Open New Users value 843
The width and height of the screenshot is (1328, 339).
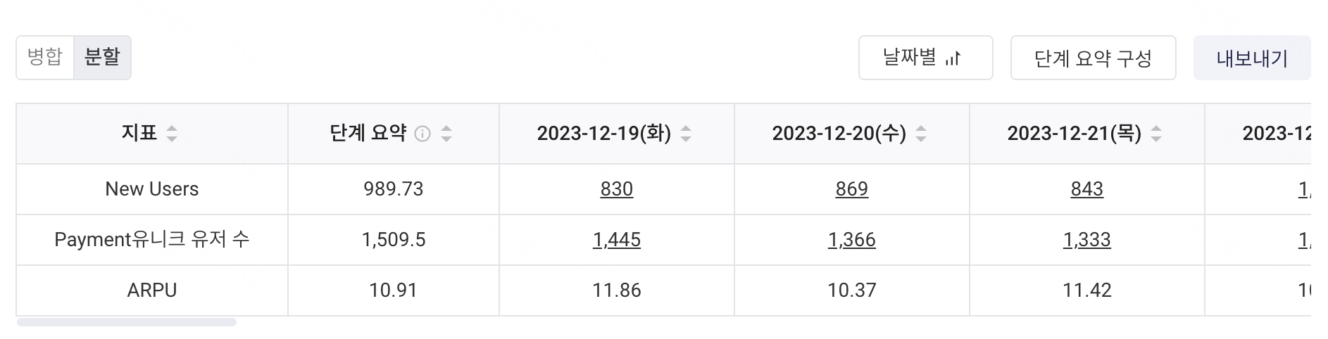1087,189
